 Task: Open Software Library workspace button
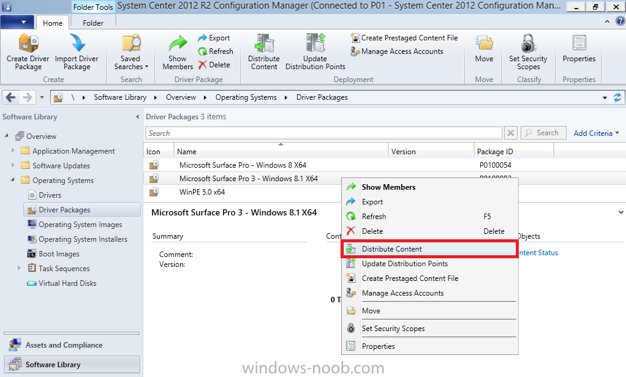72,365
